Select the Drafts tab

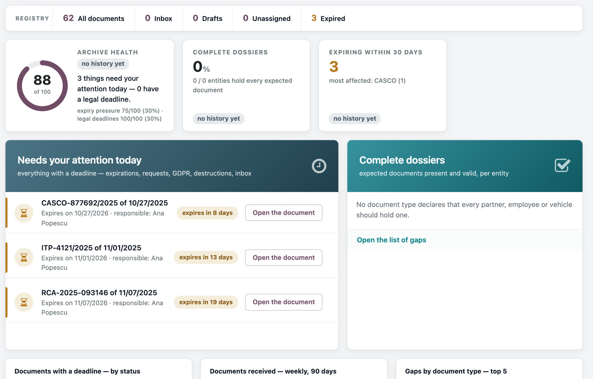(208, 18)
